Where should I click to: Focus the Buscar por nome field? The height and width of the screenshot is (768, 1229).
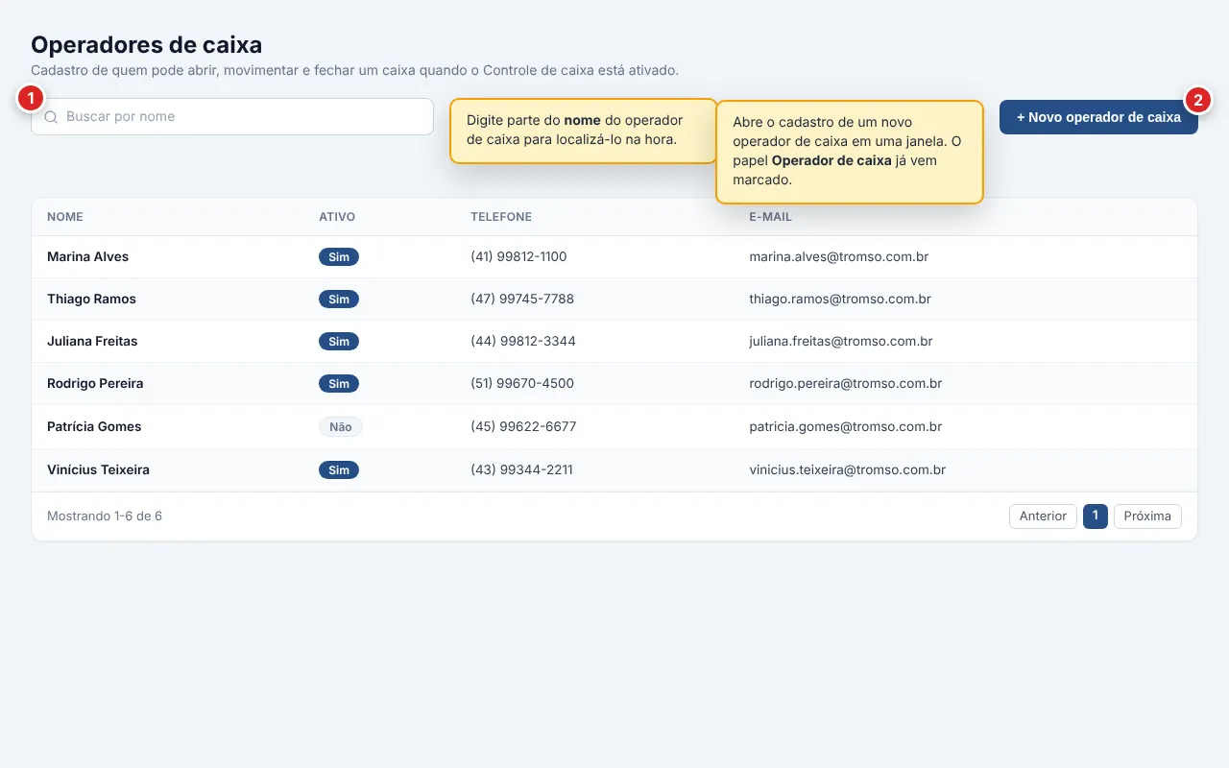pos(232,116)
